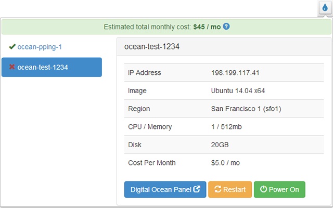Click the IP address 198.199.117.41

pos(235,73)
